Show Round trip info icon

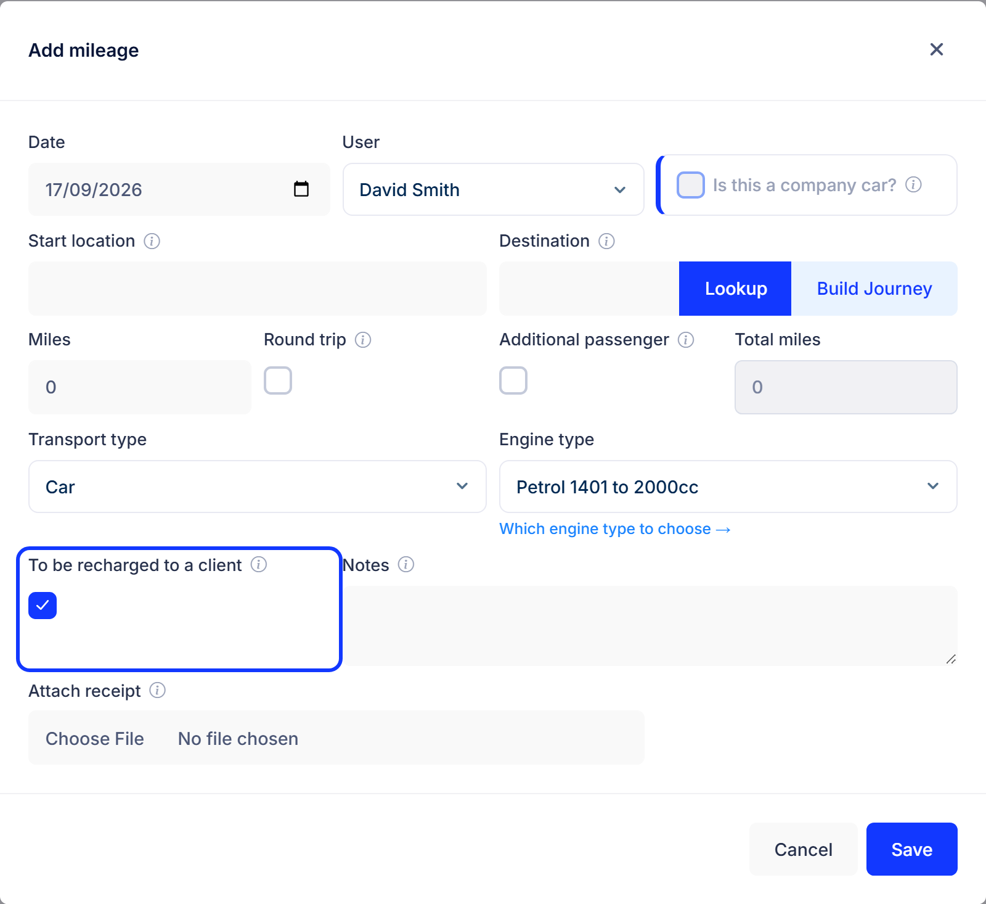(x=363, y=340)
